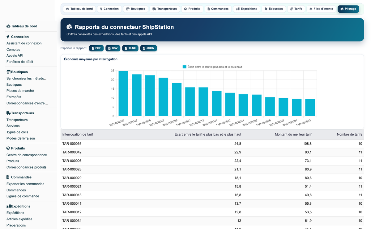Open Entrepôts in the sidebar
371x229 pixels.
(x=14, y=97)
